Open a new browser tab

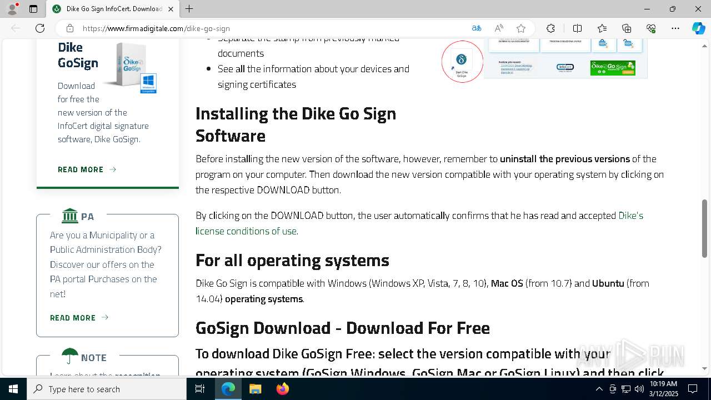(189, 9)
